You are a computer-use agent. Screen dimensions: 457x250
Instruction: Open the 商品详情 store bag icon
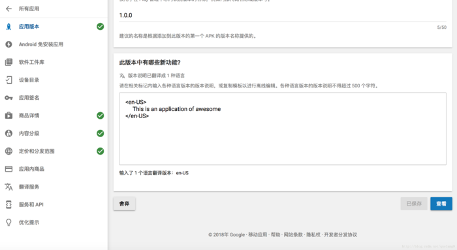(8, 116)
